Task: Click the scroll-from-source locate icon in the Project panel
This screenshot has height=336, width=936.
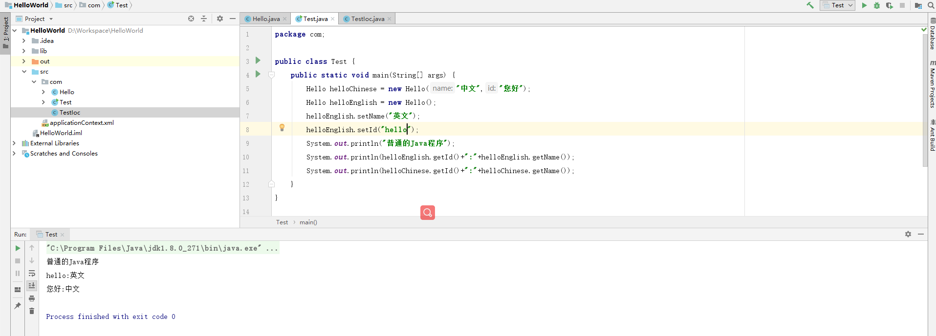Action: tap(191, 19)
